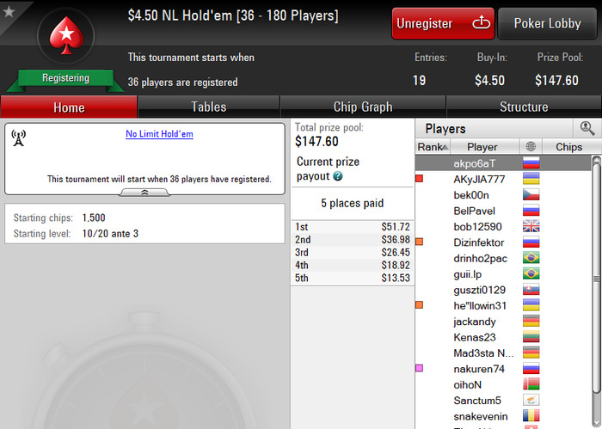Image resolution: width=602 pixels, height=429 pixels.
Task: Open the No Limit Hold'em link
Action: 159,134
